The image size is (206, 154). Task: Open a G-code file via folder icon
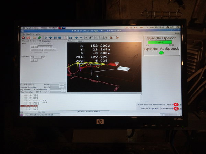[x=34, y=38]
